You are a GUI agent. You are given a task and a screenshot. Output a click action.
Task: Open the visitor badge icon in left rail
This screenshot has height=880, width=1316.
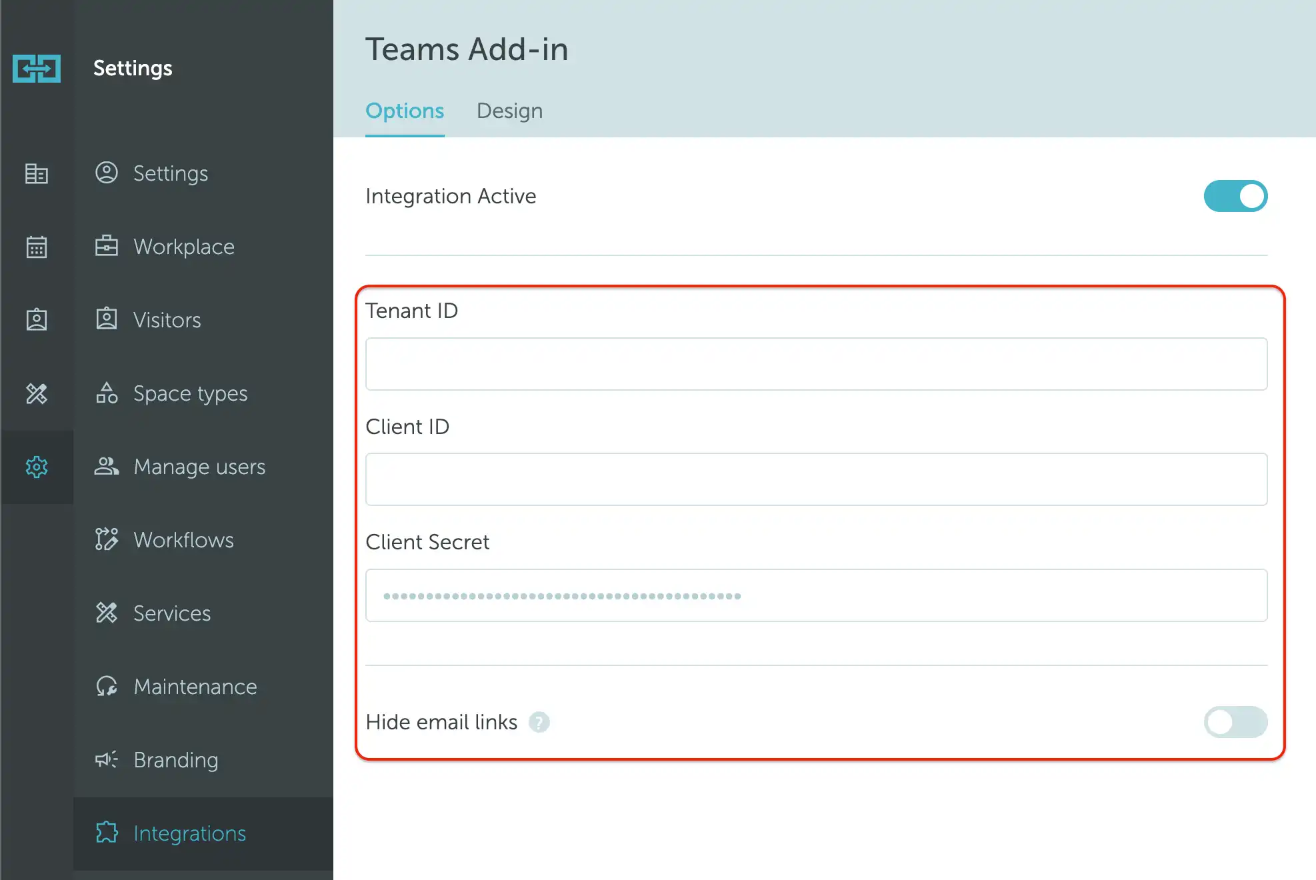[x=37, y=320]
